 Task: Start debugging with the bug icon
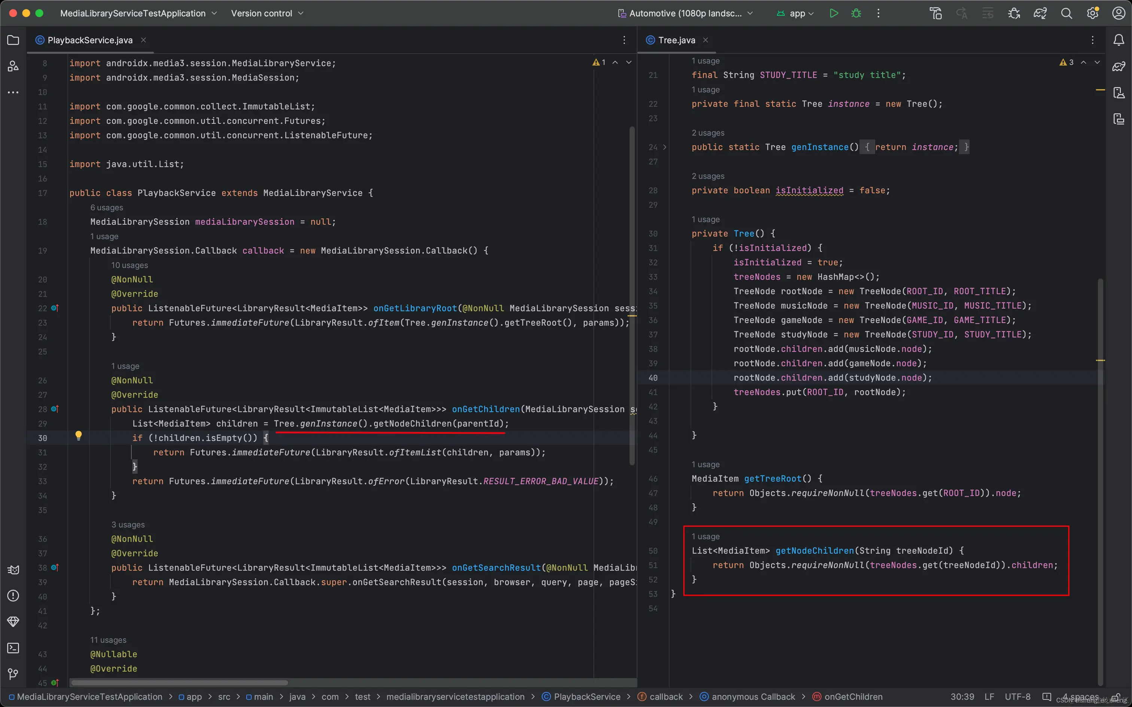(x=856, y=13)
